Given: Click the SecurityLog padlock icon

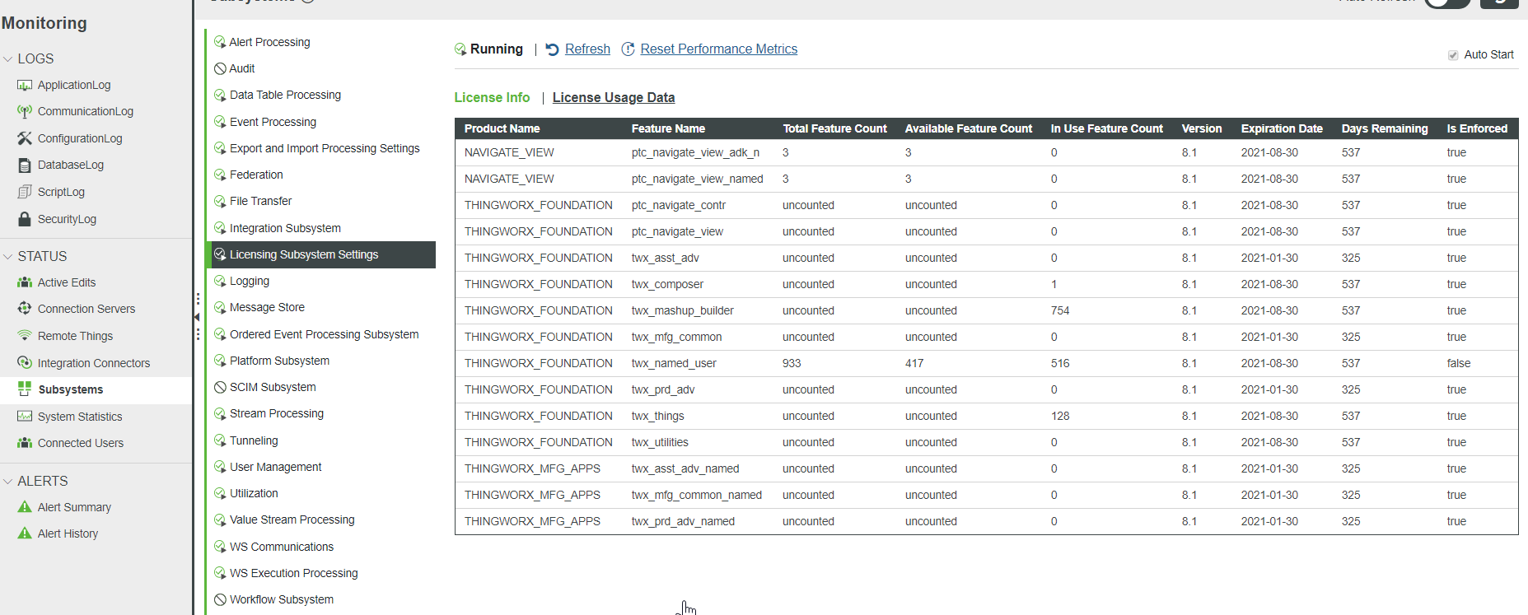Looking at the screenshot, I should coord(25,219).
